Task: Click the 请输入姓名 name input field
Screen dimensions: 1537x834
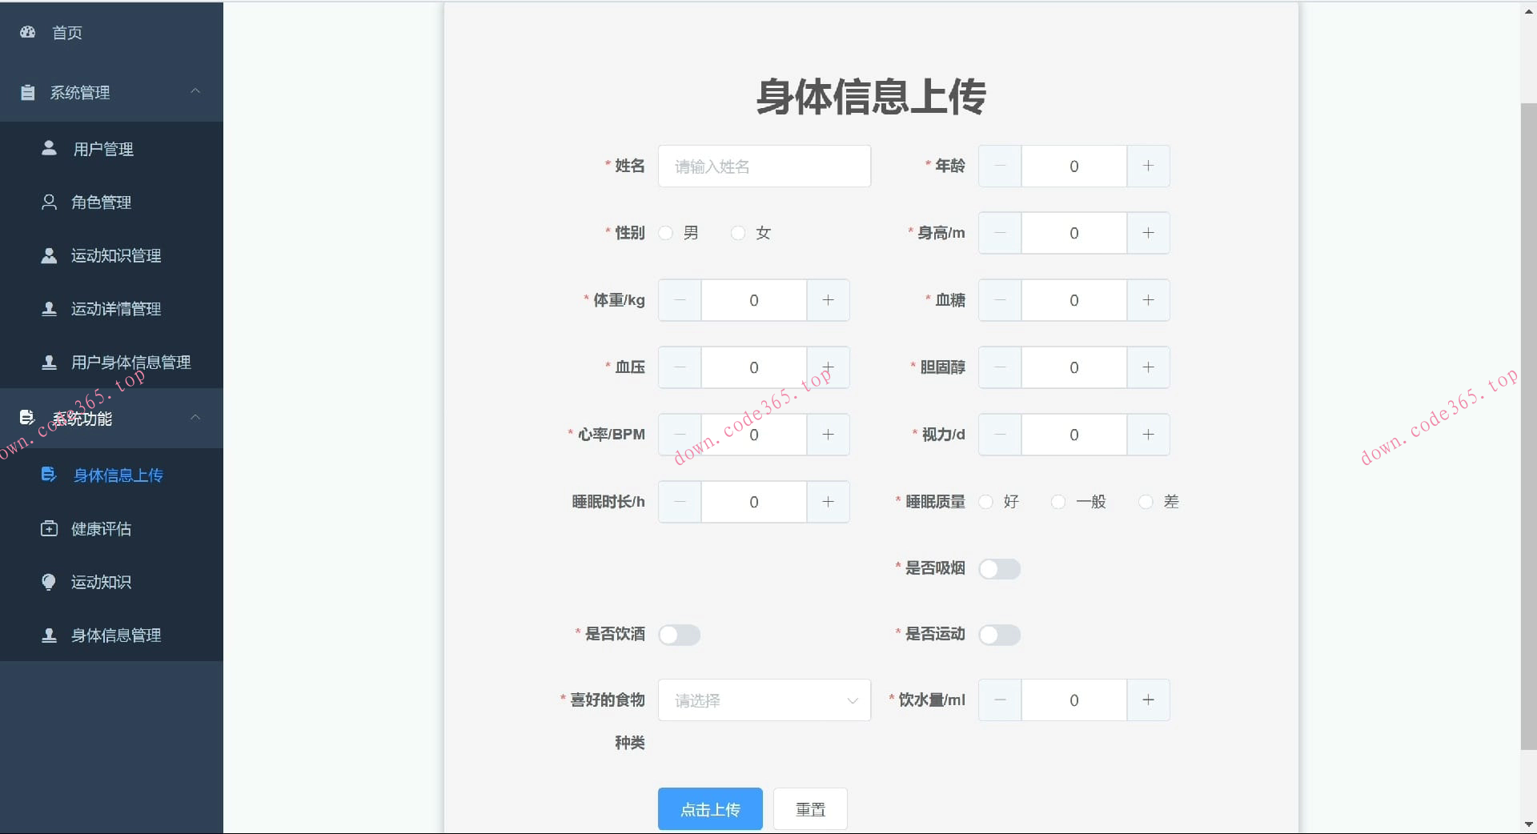Action: (x=764, y=166)
